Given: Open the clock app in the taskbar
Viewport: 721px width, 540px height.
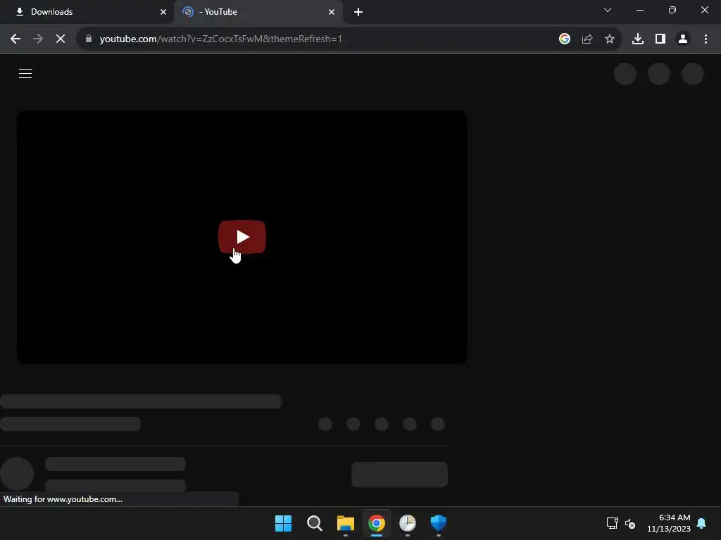Looking at the screenshot, I should coord(408,523).
